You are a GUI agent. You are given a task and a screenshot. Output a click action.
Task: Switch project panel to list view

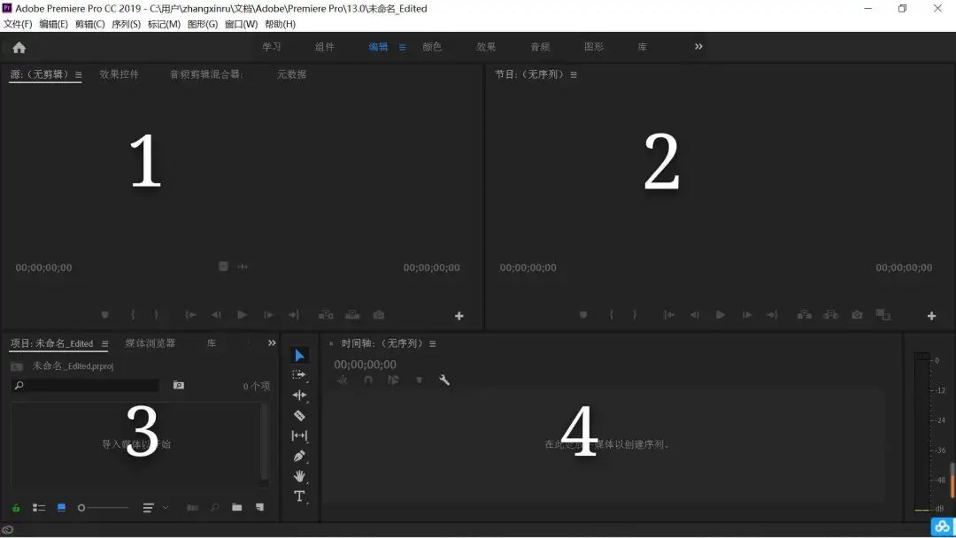[x=39, y=508]
